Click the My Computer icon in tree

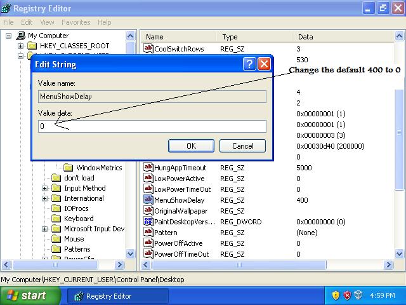[21, 36]
